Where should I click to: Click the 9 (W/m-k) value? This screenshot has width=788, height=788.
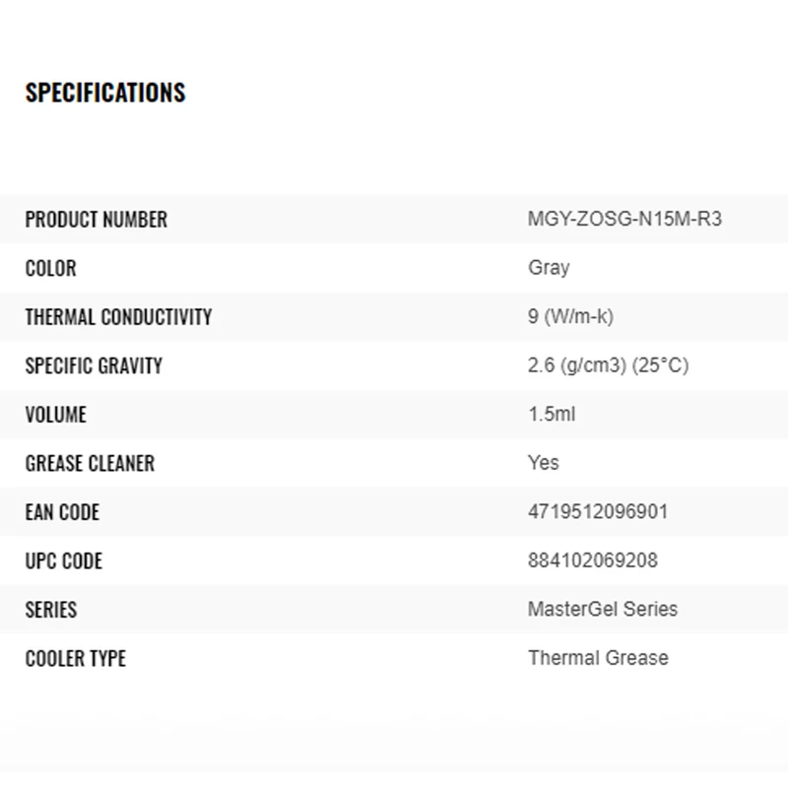pyautogui.click(x=570, y=316)
